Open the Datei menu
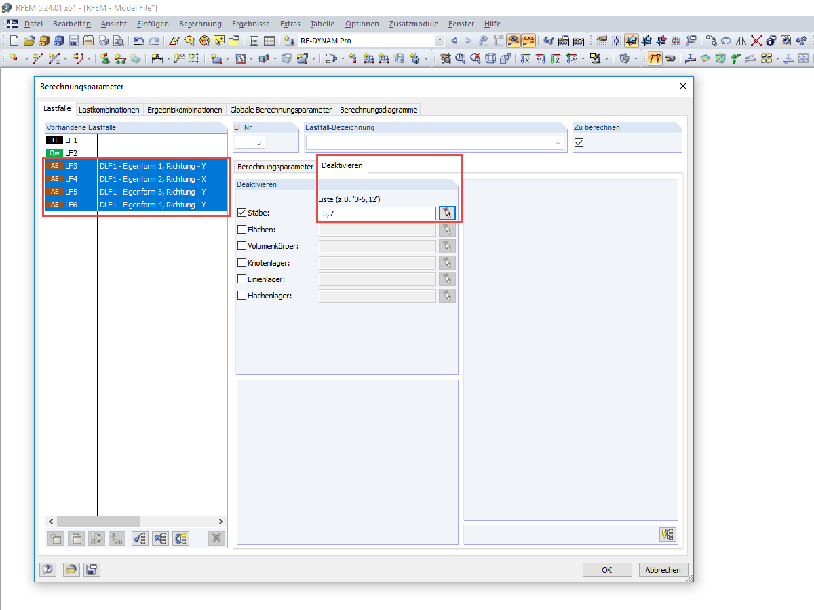The height and width of the screenshot is (610, 814). (x=34, y=24)
